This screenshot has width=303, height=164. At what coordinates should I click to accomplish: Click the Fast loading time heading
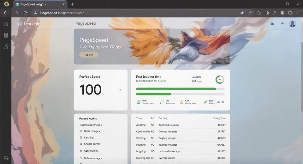[x=149, y=76]
